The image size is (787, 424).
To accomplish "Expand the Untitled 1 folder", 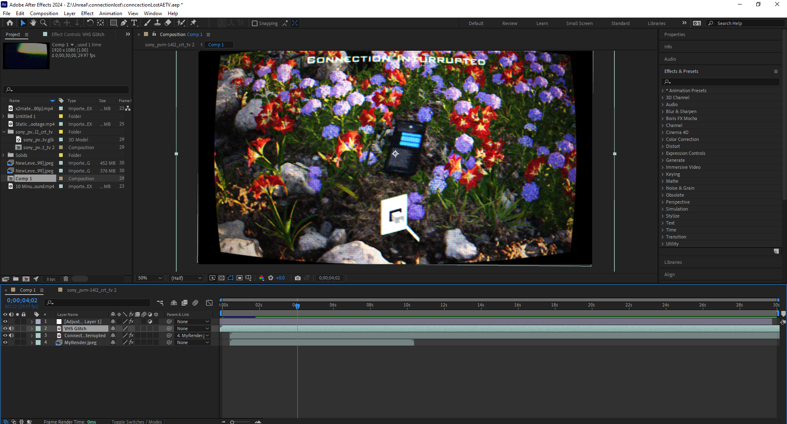I will click(3, 116).
